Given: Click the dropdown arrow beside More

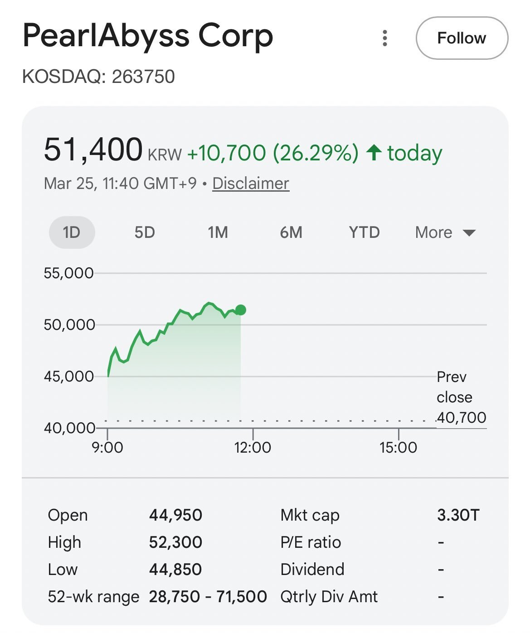Looking at the screenshot, I should [x=469, y=233].
